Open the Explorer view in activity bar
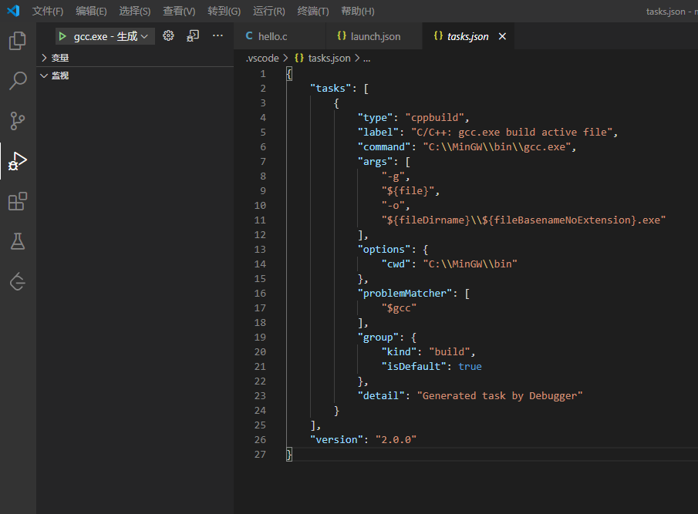This screenshot has height=514, width=698. (x=18, y=41)
